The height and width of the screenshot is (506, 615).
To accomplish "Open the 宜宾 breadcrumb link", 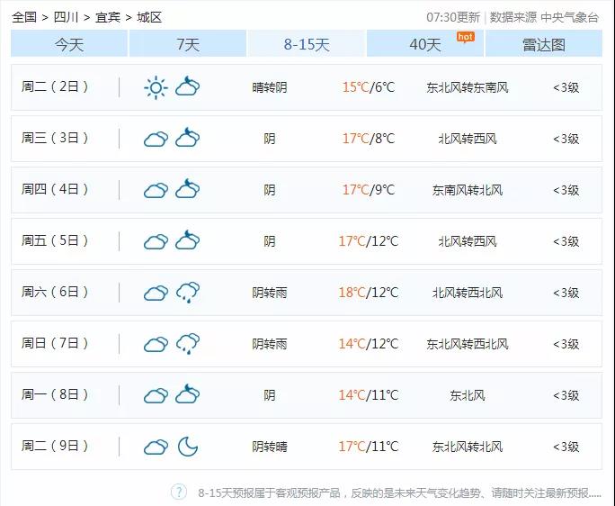I will (108, 17).
